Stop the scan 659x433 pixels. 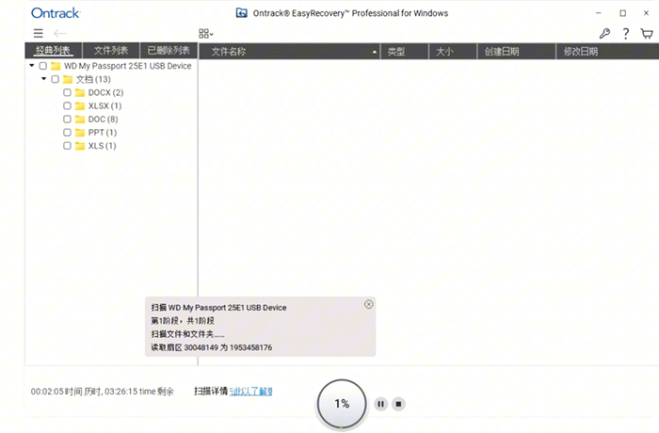pyautogui.click(x=398, y=404)
